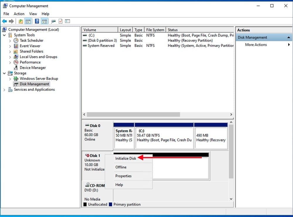Select Properties in the context menu

click(x=123, y=176)
